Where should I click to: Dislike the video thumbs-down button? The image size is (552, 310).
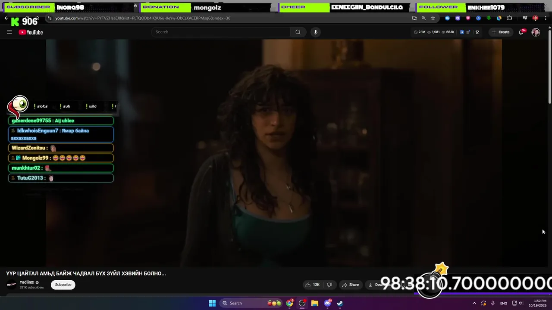pyautogui.click(x=329, y=285)
